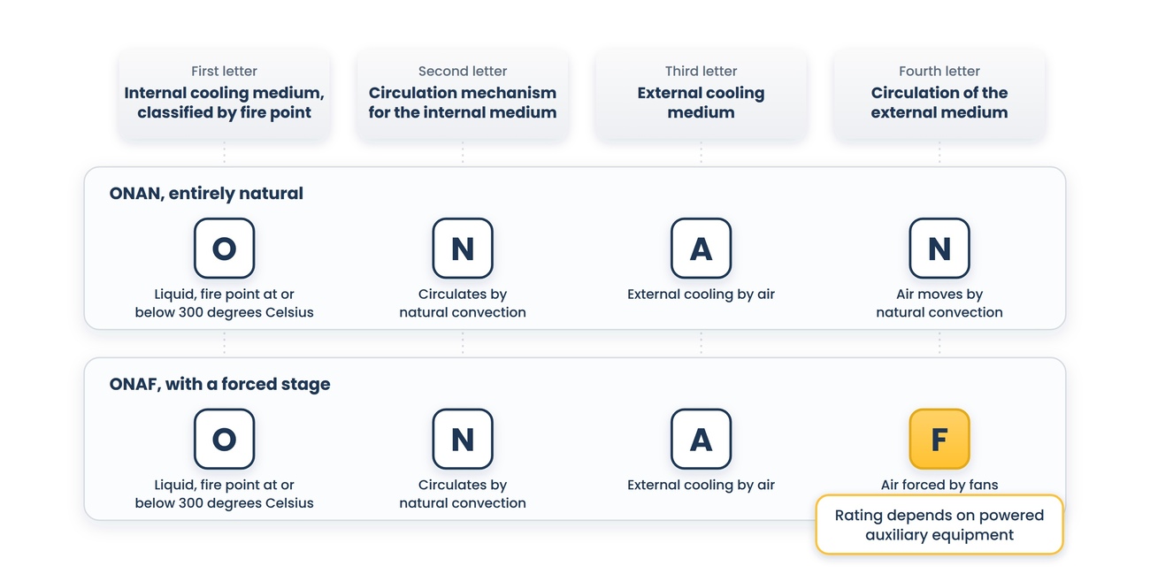Click the 'Air forced by fans' caption
Viewport: 1150px width, 582px height.
click(x=939, y=485)
